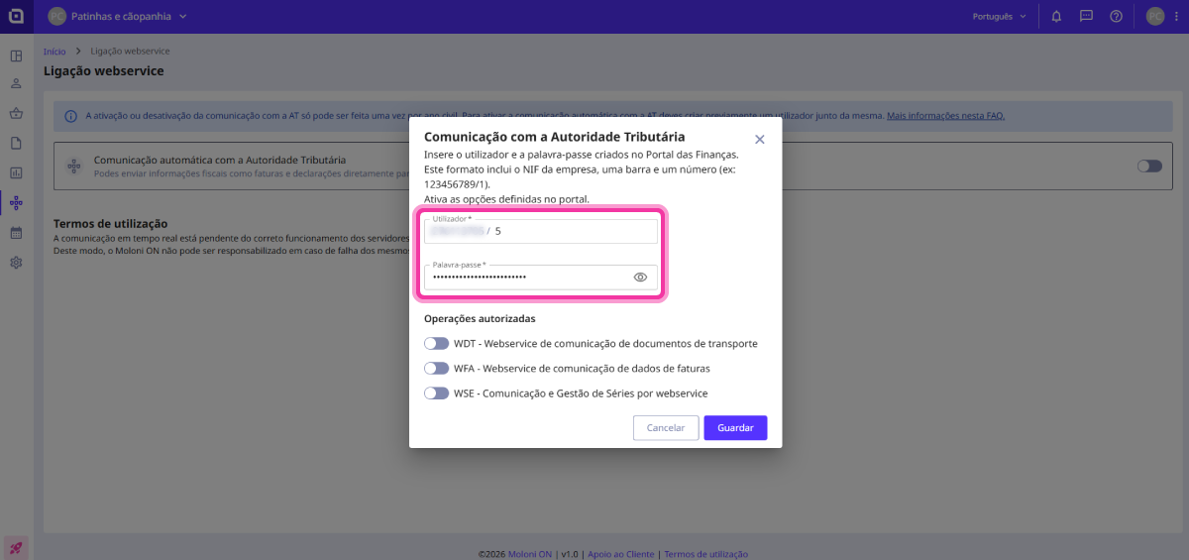Open the notifications bell icon
The width and height of the screenshot is (1189, 560).
[1056, 16]
